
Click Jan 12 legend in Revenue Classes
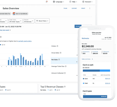coord(57,90)
